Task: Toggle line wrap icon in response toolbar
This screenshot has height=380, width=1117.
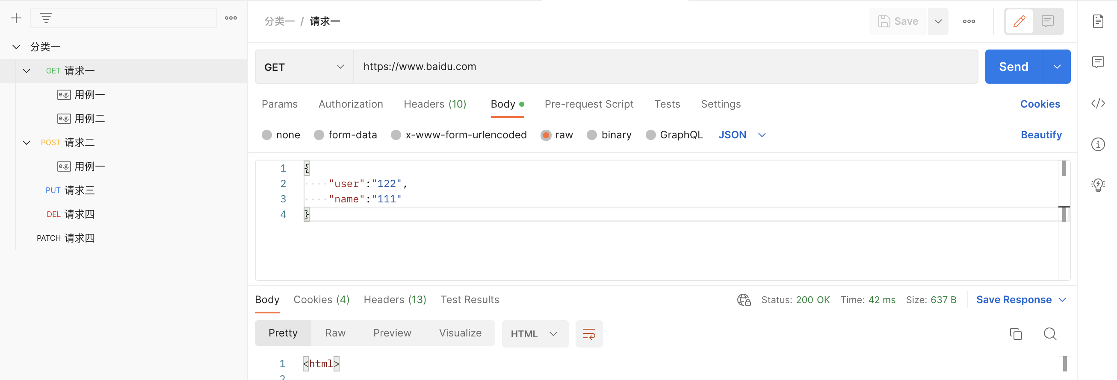Action: coord(589,334)
